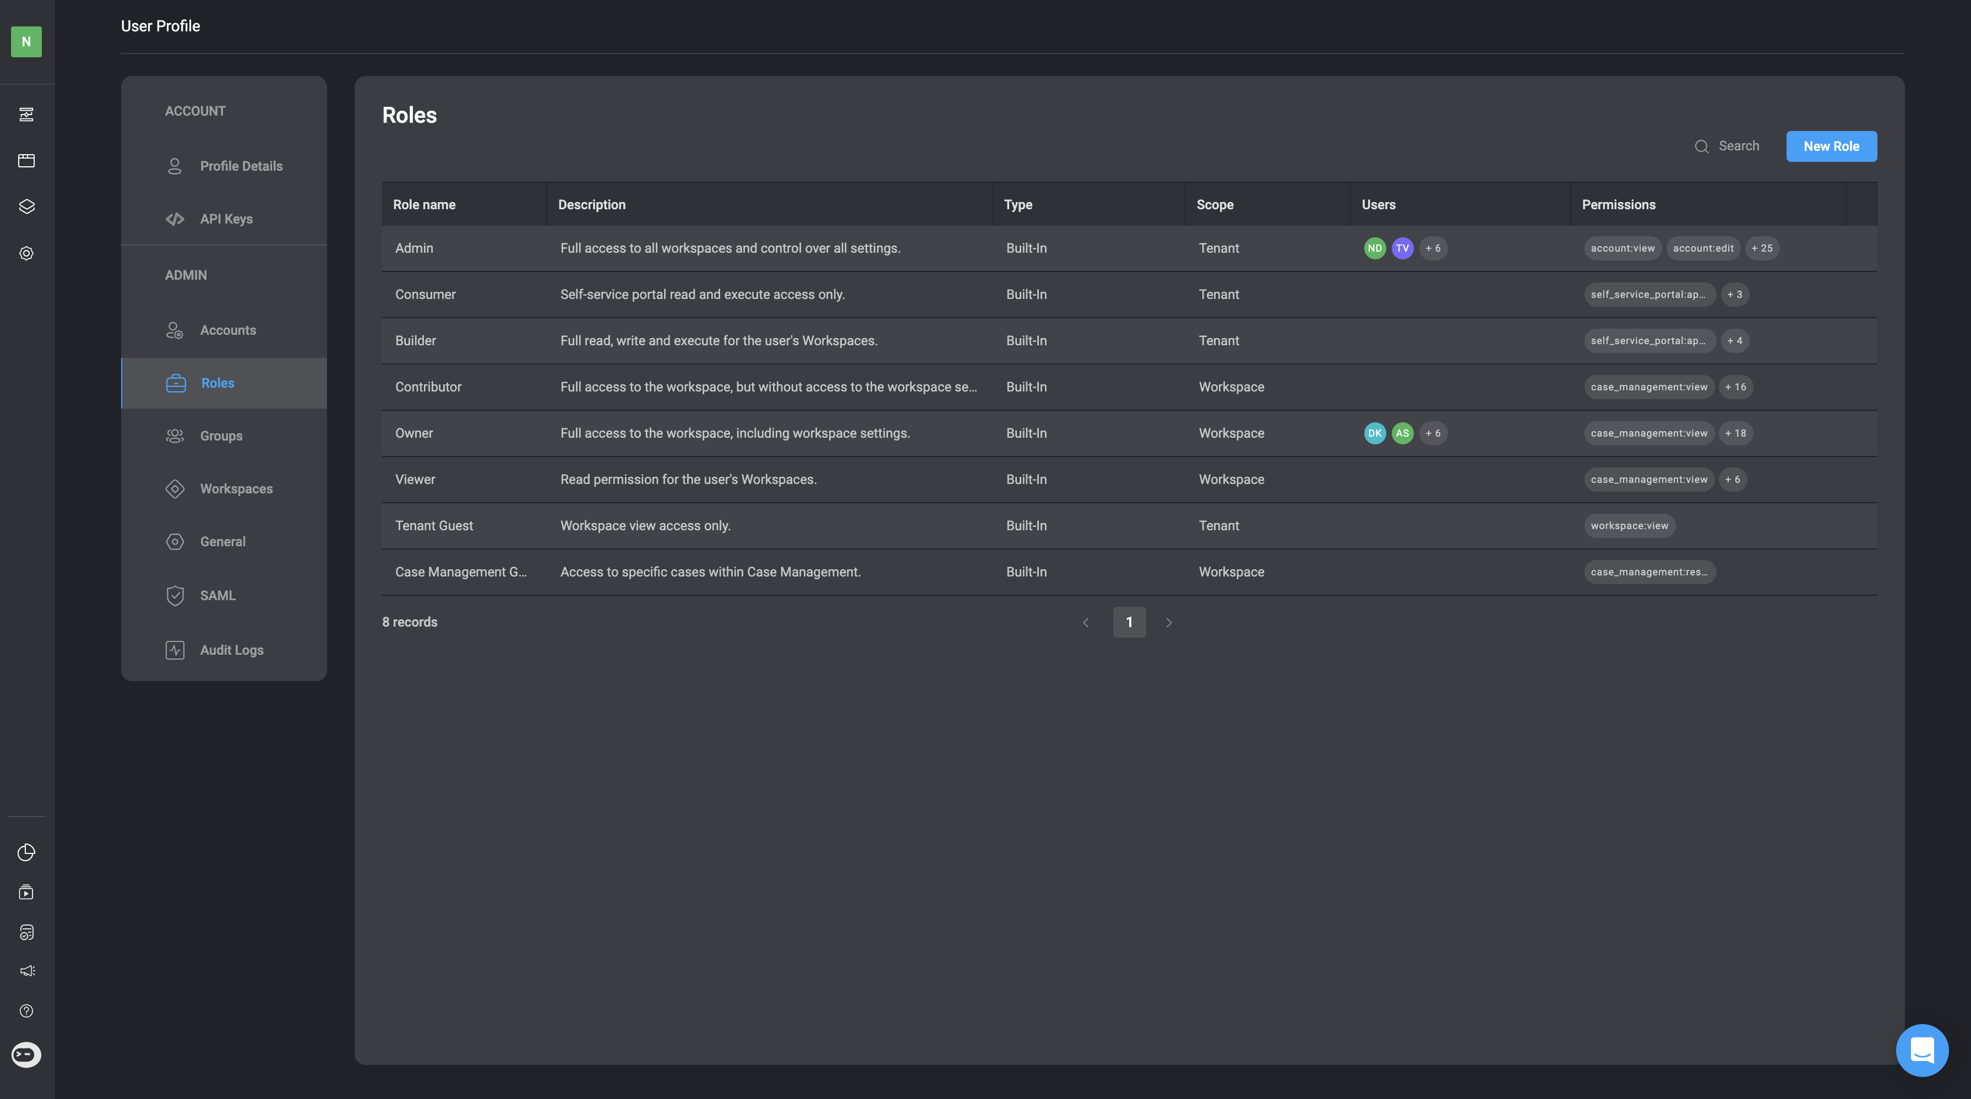1971x1099 pixels.
Task: Click the General hexagon icon
Action: click(175, 541)
